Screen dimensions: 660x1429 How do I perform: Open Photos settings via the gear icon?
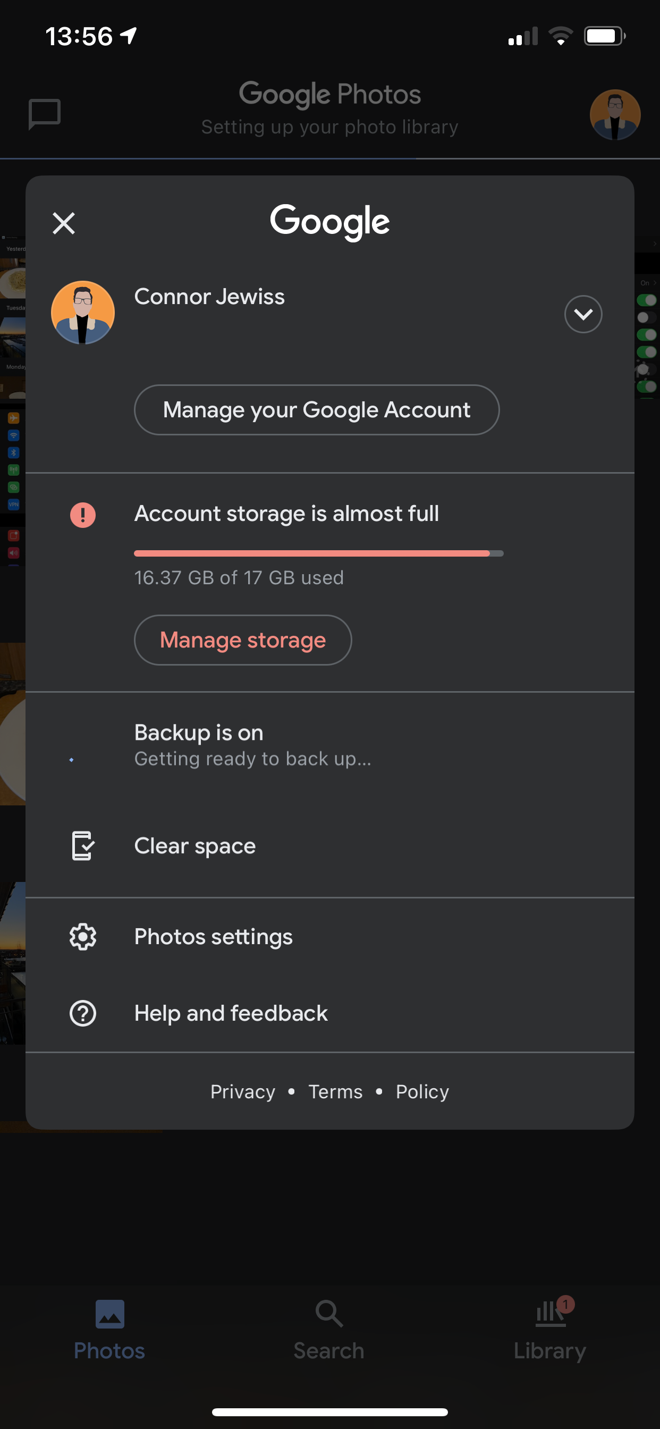point(82,936)
